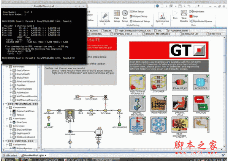Open dropdown arrow beside the save icon
This screenshot has width=228, height=161.
184,6
